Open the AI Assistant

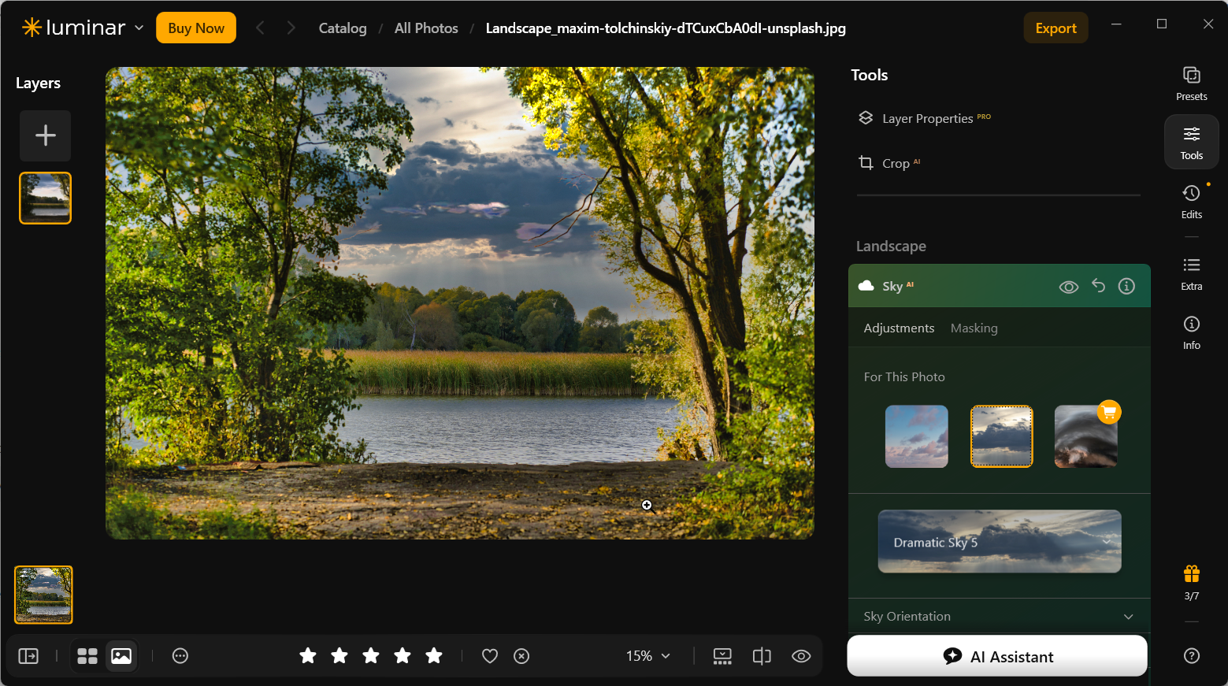pos(997,656)
